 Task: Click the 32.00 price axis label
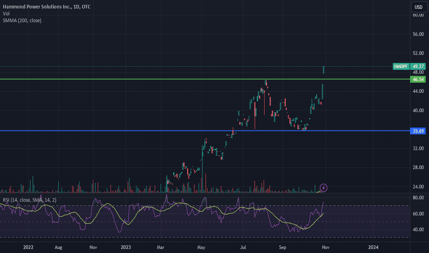(x=418, y=148)
